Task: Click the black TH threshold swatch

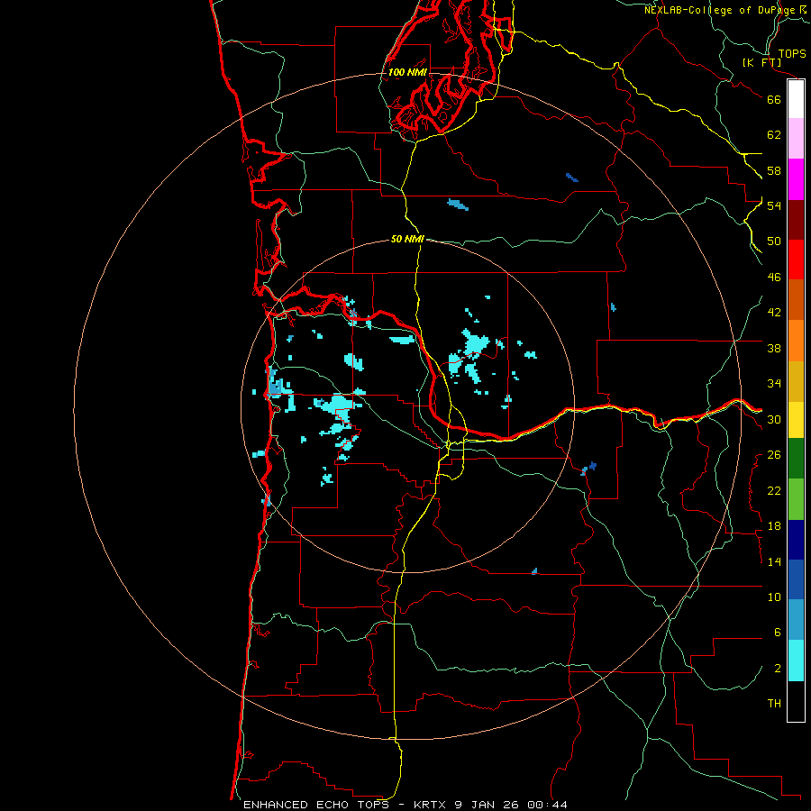Action: pos(796,701)
